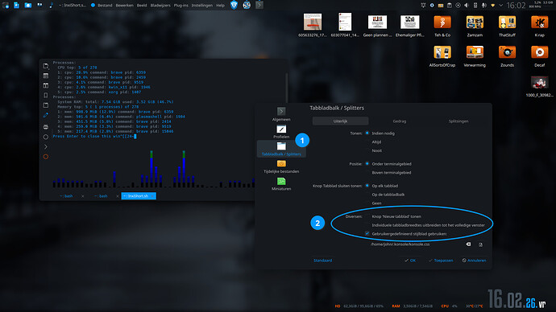The image size is (556, 312).
Task: Click the pencil edit icon in Konsole sidebar
Action: tap(46, 115)
